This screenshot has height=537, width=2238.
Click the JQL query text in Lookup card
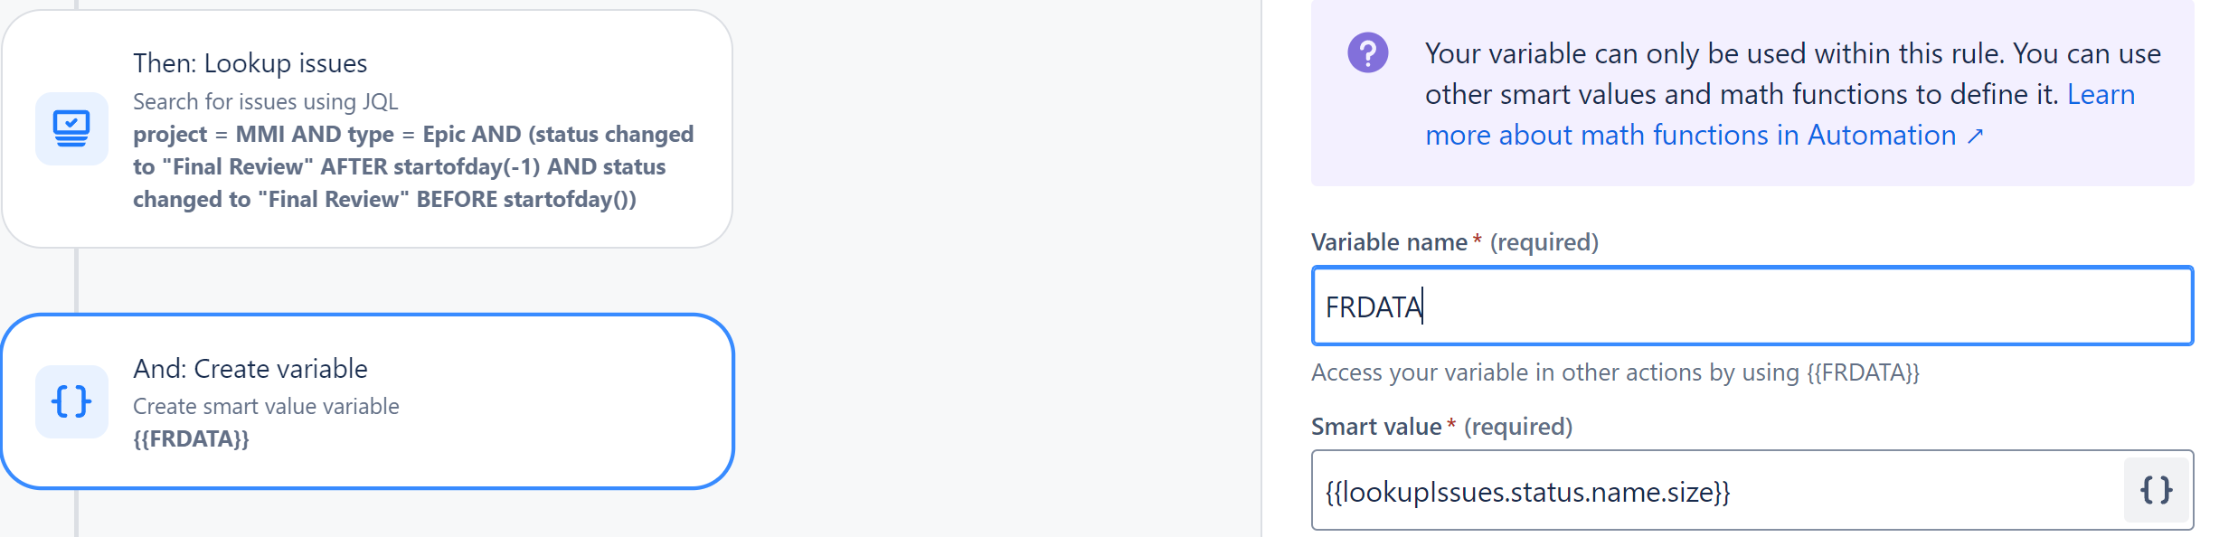413,166
